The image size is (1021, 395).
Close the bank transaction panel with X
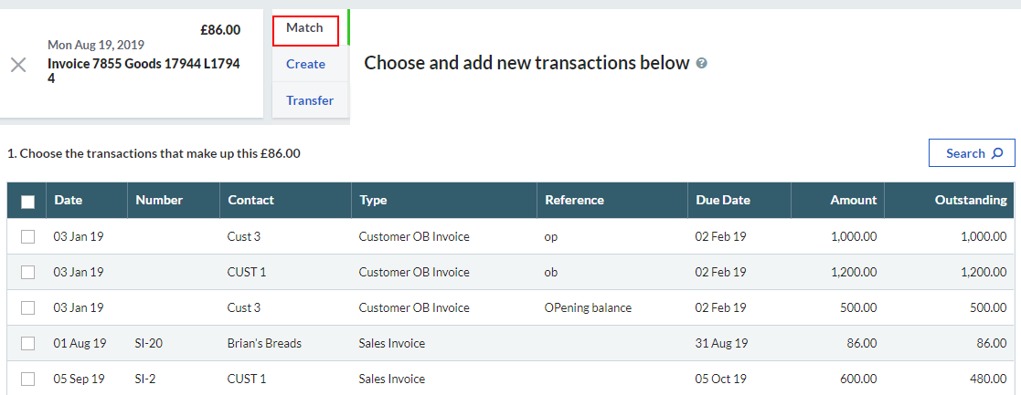17,65
